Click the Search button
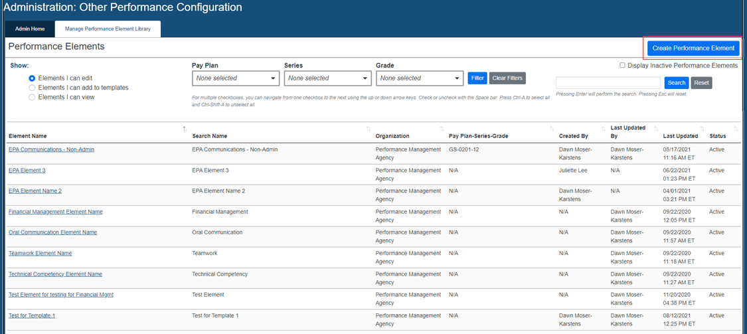The image size is (747, 334). tap(677, 83)
